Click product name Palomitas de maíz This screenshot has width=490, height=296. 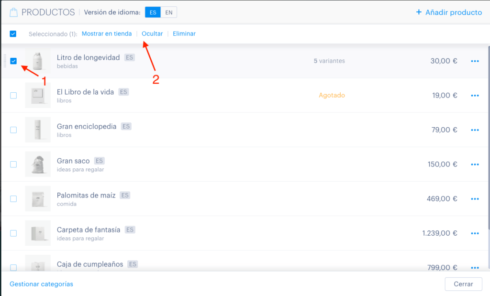(86, 195)
